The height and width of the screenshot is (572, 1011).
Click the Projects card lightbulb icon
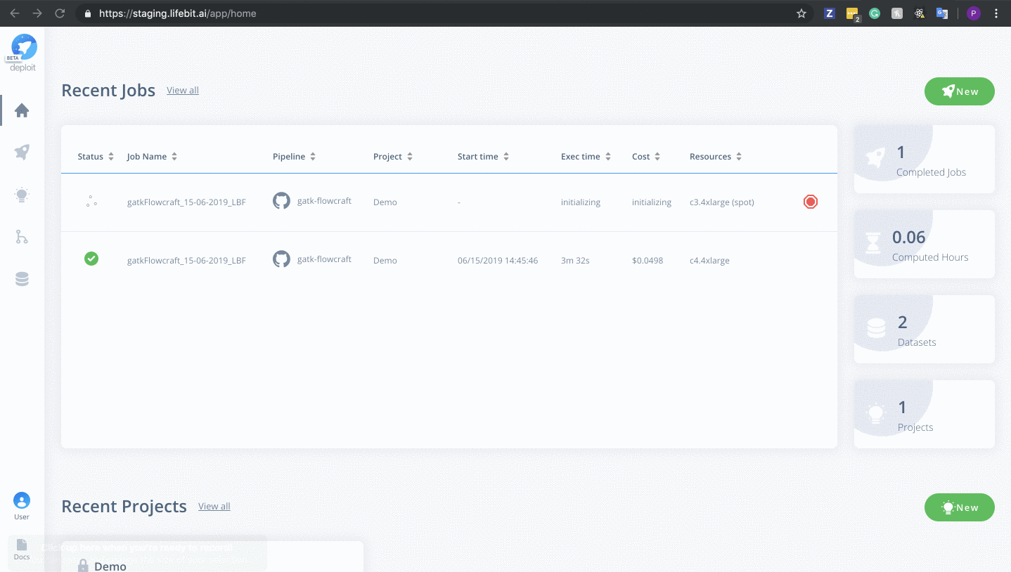click(876, 414)
